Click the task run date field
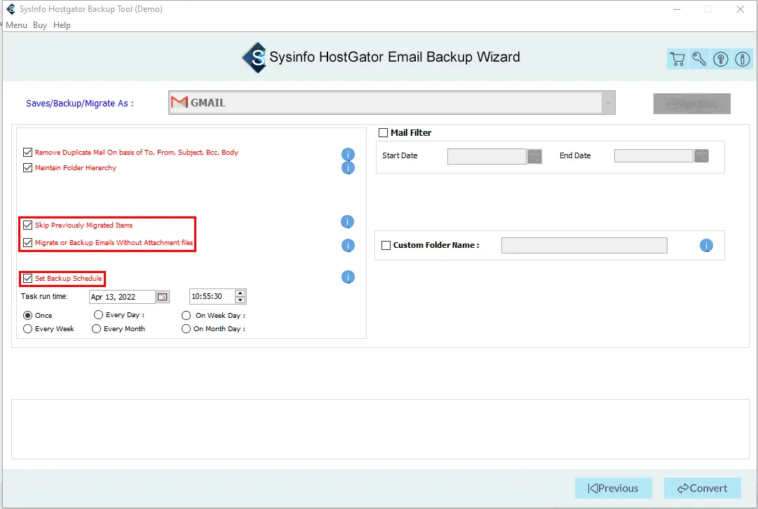 tap(122, 297)
